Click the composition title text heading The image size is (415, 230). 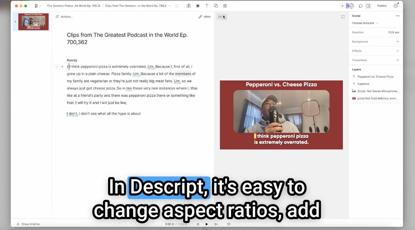point(127,39)
